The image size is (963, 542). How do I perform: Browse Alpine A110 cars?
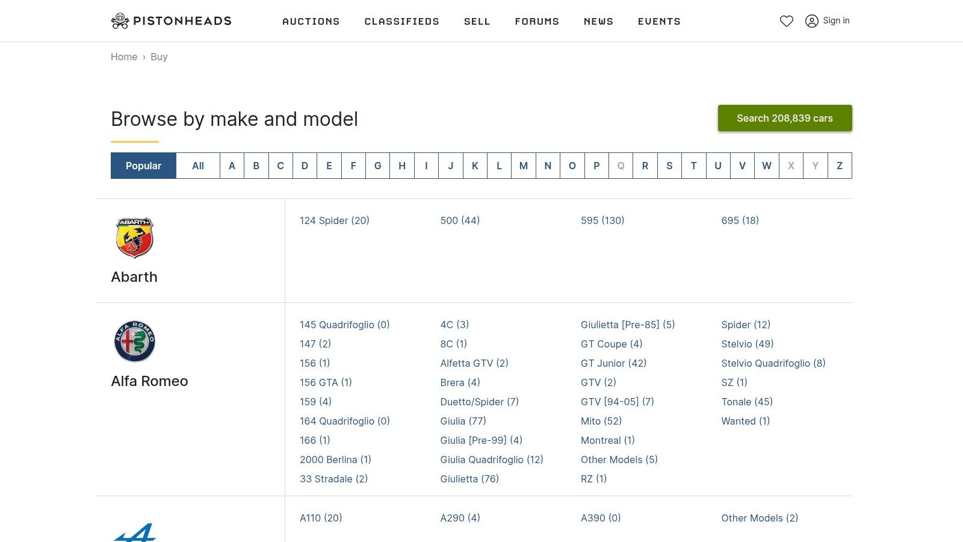pyautogui.click(x=321, y=518)
